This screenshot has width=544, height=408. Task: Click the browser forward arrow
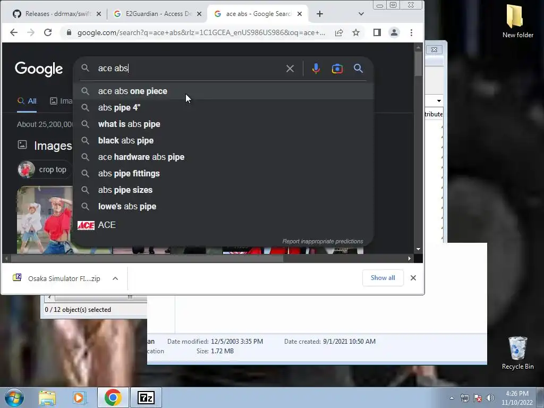coord(30,32)
